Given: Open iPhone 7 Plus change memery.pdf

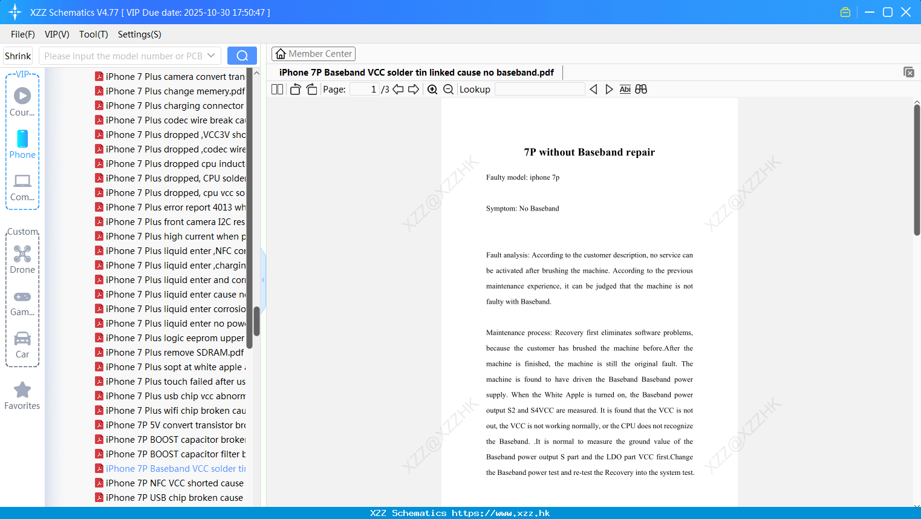Looking at the screenshot, I should pyautogui.click(x=170, y=91).
